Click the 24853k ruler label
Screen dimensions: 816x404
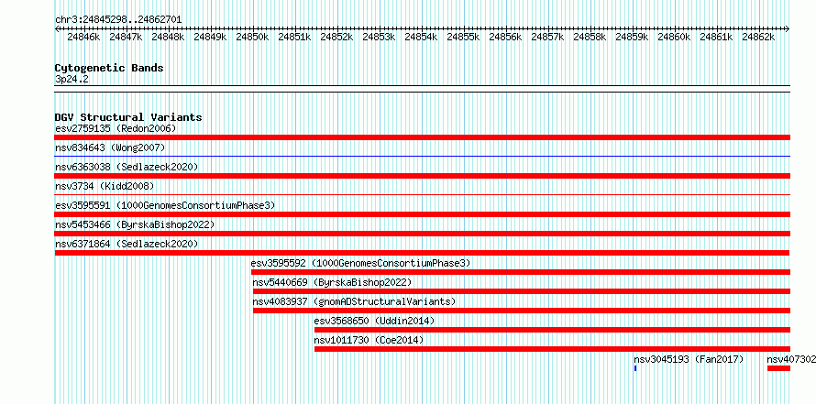[379, 37]
